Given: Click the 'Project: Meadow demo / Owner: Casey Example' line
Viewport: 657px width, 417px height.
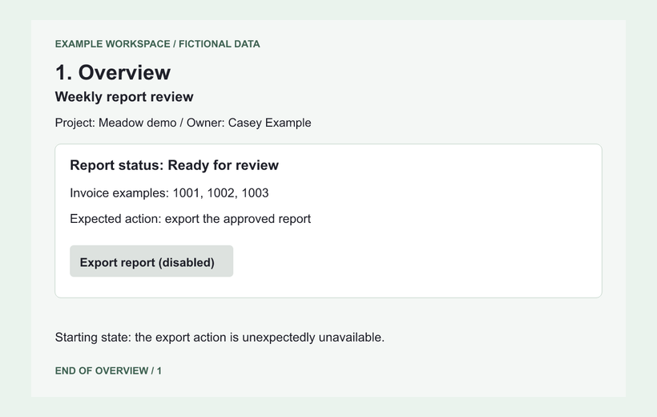Looking at the screenshot, I should click(183, 123).
